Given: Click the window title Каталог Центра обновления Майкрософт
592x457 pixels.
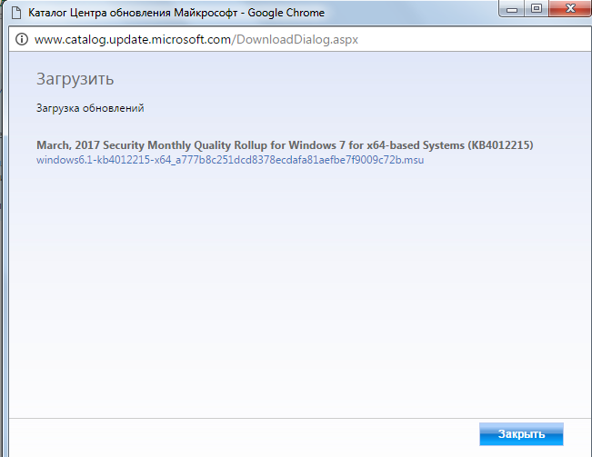Looking at the screenshot, I should pos(133,13).
